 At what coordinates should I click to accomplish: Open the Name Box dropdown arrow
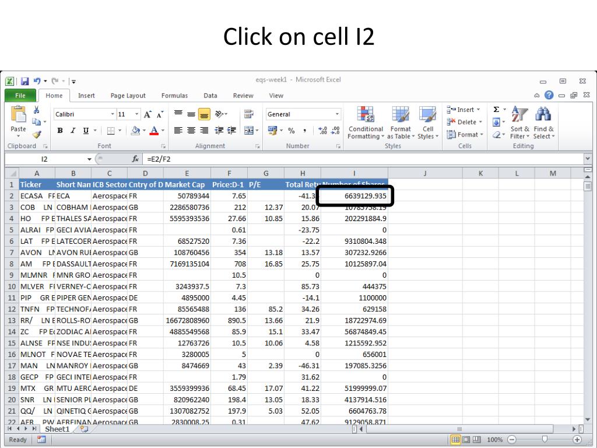click(x=89, y=159)
